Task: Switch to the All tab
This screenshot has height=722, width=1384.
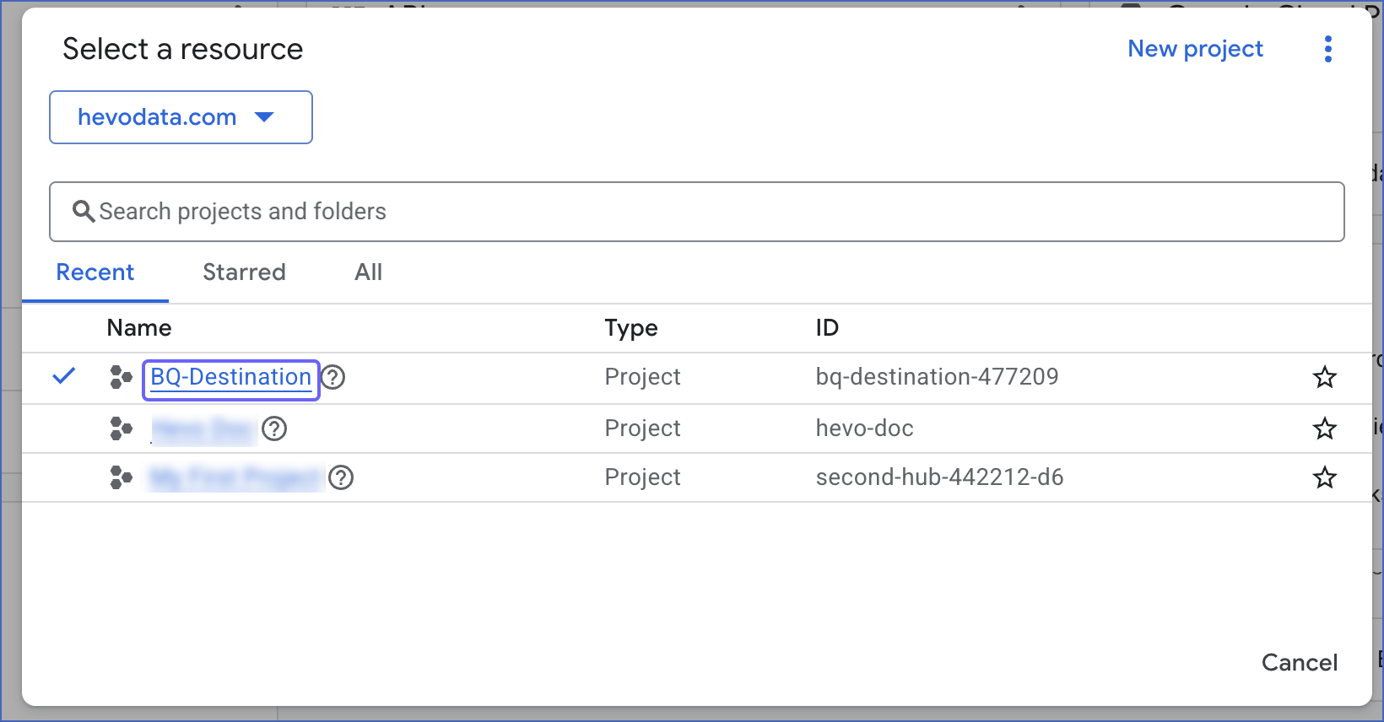Action: tap(367, 272)
